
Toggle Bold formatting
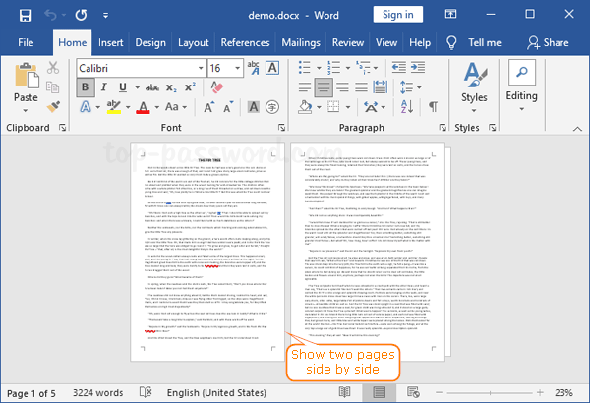(86, 86)
